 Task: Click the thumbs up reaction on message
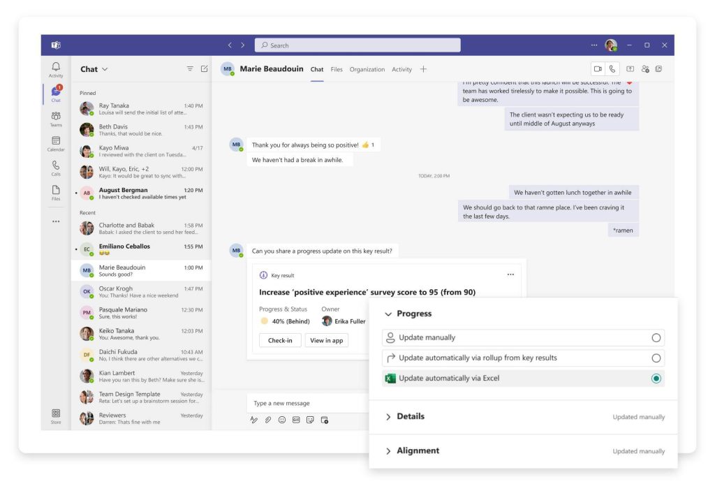coord(365,145)
